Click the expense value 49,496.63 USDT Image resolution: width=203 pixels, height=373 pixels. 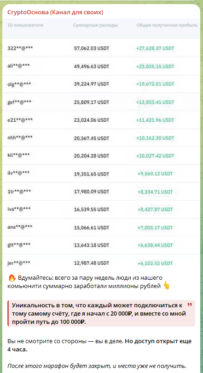92,66
